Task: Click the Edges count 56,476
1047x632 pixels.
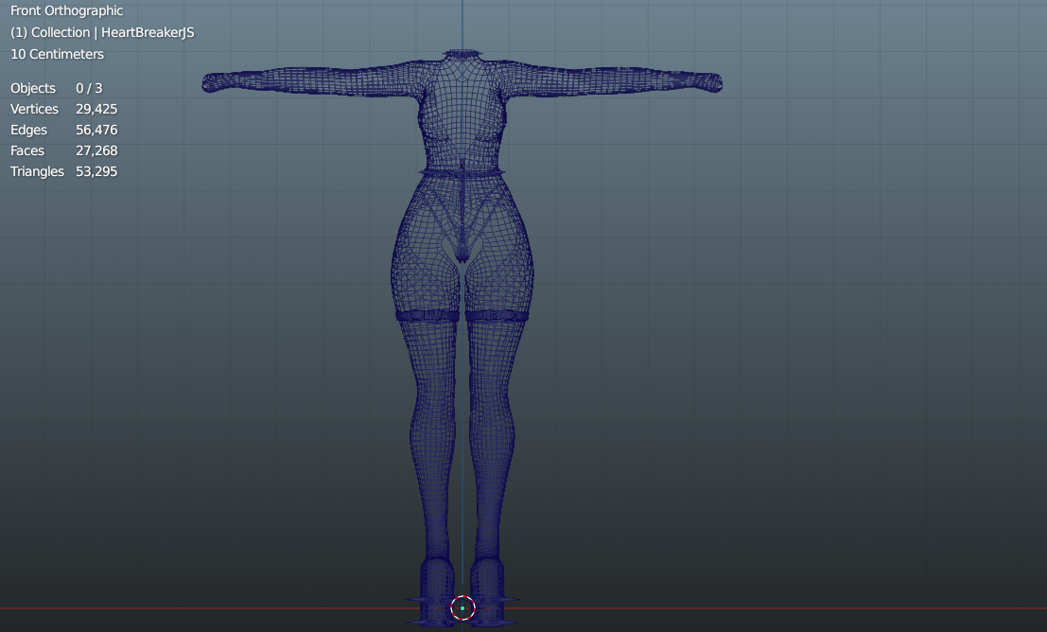Action: (96, 130)
